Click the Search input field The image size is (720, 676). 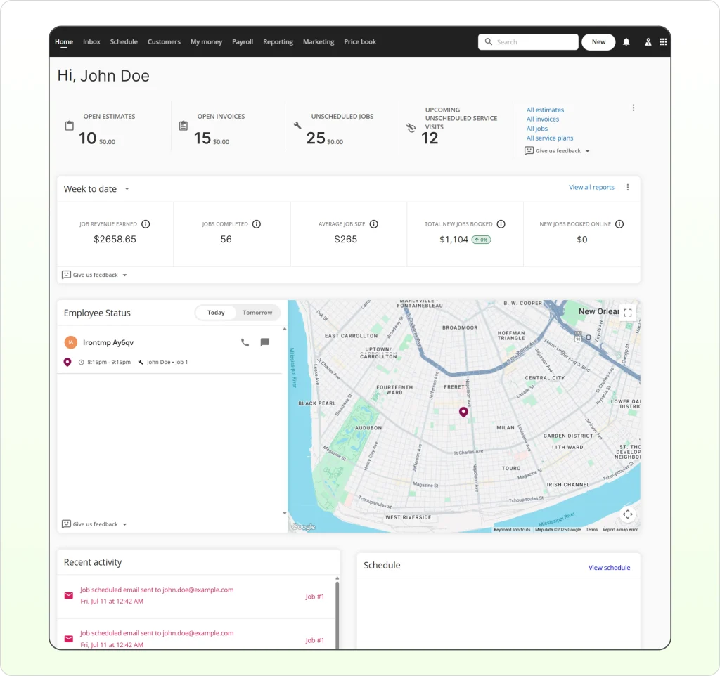[x=534, y=42]
